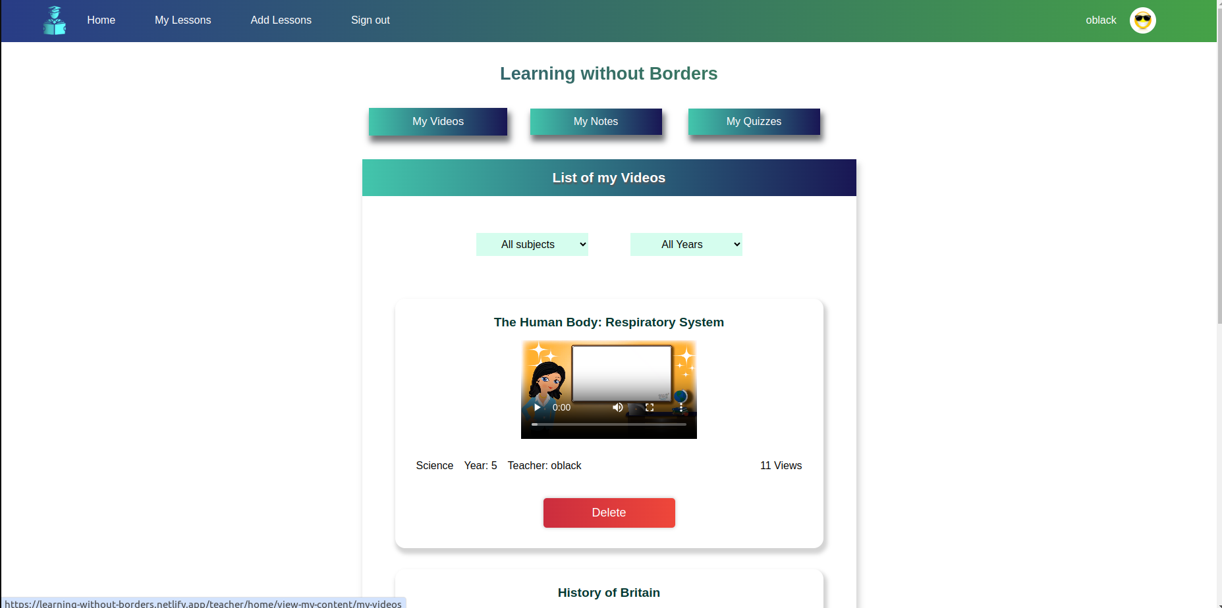Navigate to Add Lessons
Viewport: 1222px width, 608px height.
click(x=281, y=20)
